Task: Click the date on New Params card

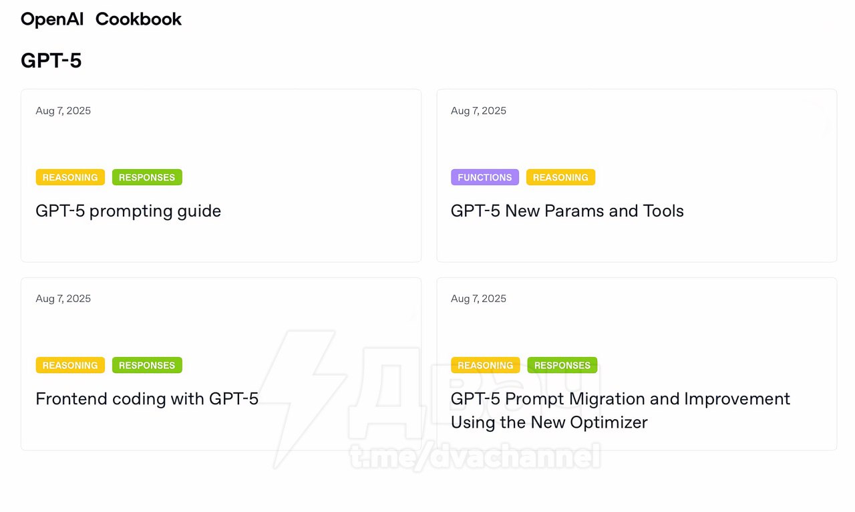Action: pyautogui.click(x=478, y=111)
